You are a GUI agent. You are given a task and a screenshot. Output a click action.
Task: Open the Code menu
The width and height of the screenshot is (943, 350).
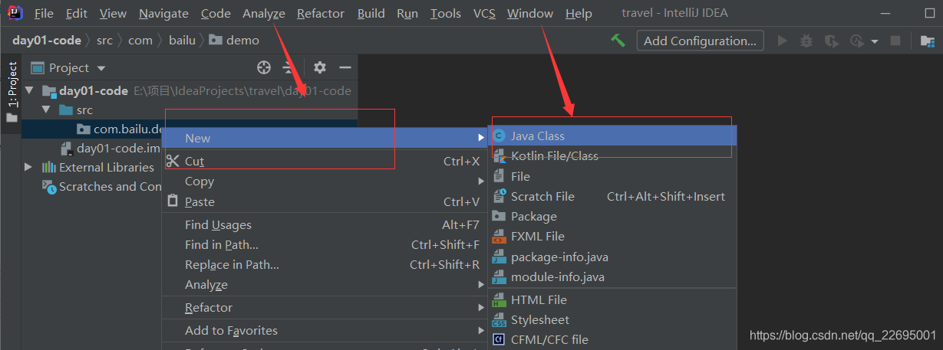click(x=216, y=14)
